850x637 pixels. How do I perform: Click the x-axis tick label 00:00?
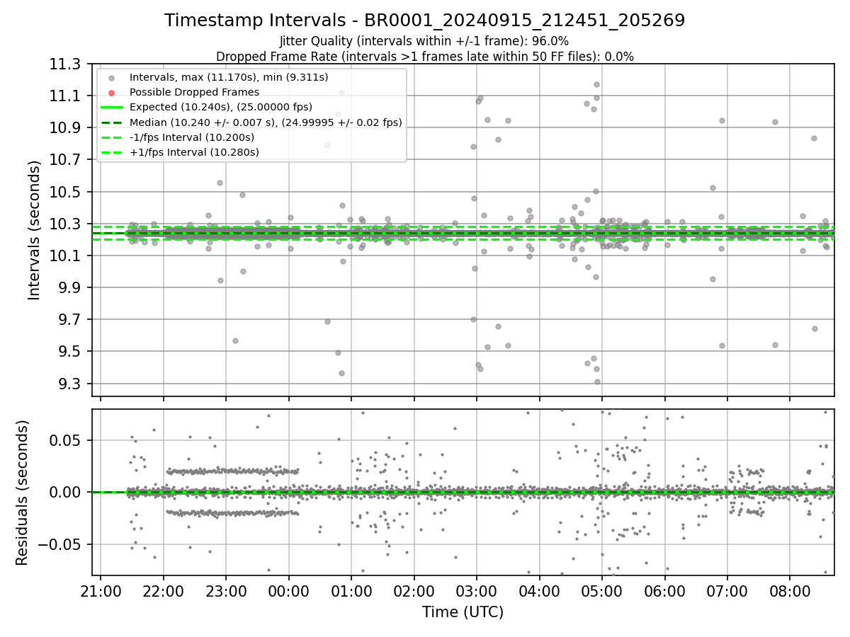[x=289, y=590]
